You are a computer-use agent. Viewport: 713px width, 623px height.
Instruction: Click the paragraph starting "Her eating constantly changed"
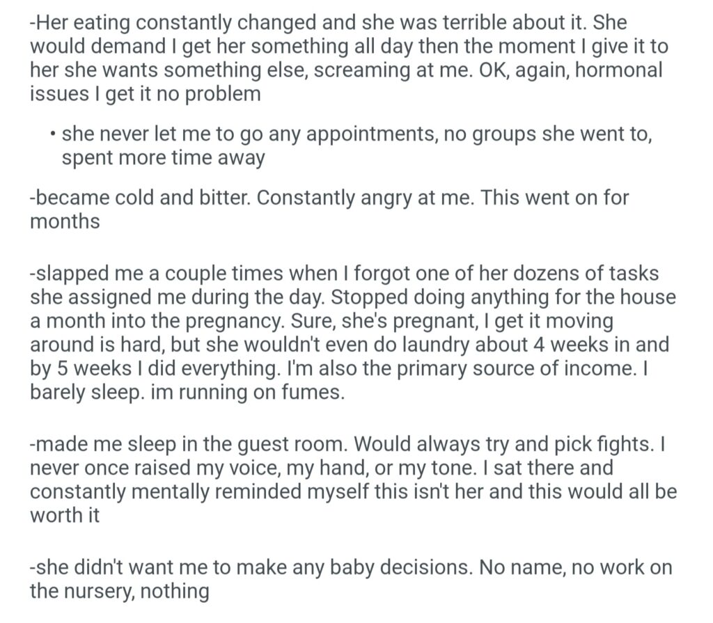tap(327, 22)
